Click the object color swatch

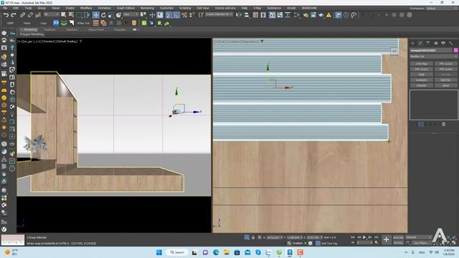pyautogui.click(x=455, y=50)
